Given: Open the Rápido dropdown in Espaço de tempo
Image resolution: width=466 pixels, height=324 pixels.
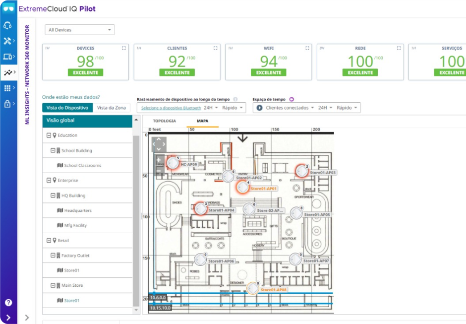Looking at the screenshot, I should tap(347, 108).
